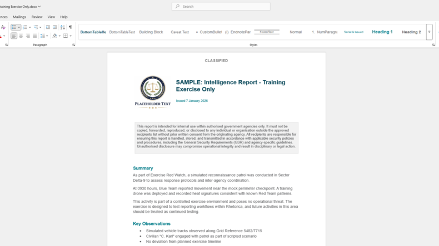The height and width of the screenshot is (246, 439).
Task: Open multilevel list dropdown arrow
Action: click(41, 27)
